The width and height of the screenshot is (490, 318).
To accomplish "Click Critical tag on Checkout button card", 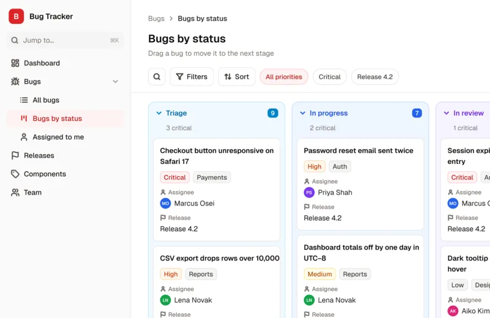I will [x=175, y=177].
